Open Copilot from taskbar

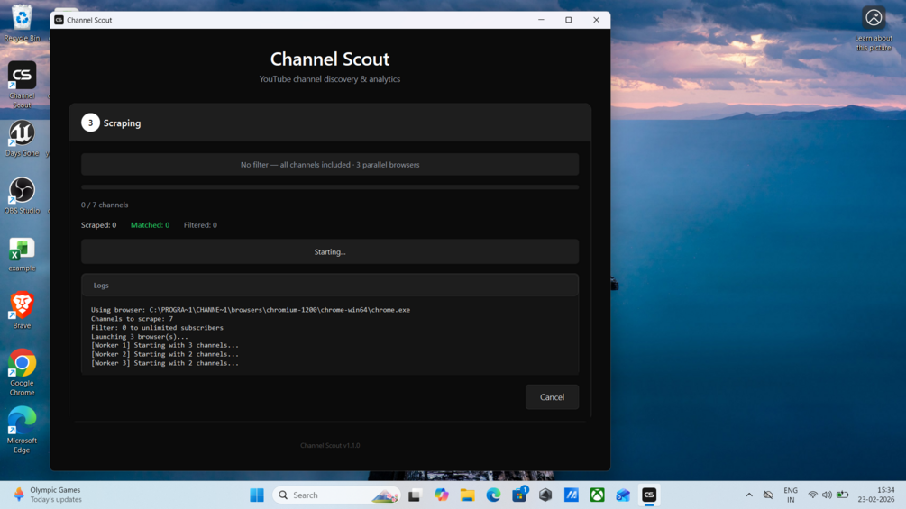point(442,495)
